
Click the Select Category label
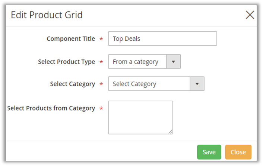pos(72,84)
